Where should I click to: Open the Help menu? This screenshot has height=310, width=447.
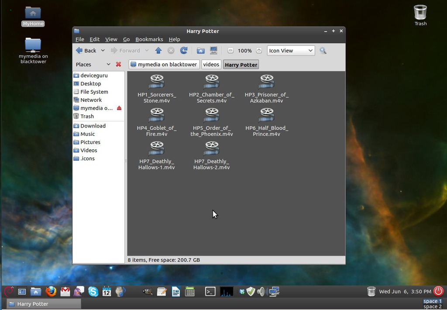(x=174, y=39)
